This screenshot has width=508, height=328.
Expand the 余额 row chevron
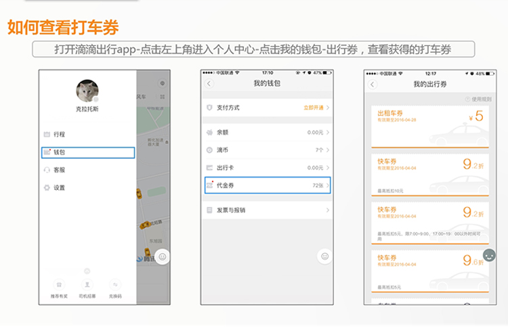(x=328, y=133)
